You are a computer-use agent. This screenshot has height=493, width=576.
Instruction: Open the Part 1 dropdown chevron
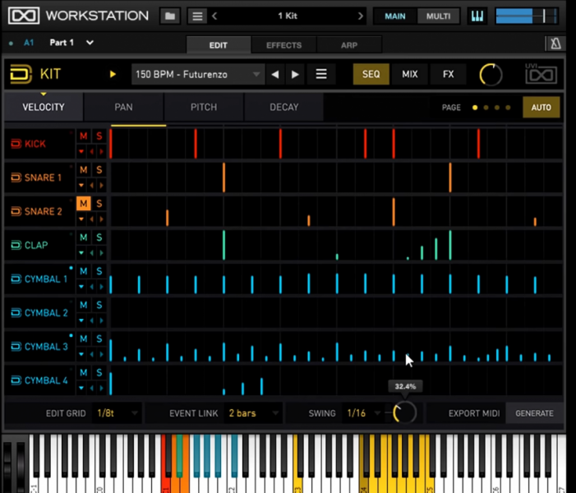(90, 43)
